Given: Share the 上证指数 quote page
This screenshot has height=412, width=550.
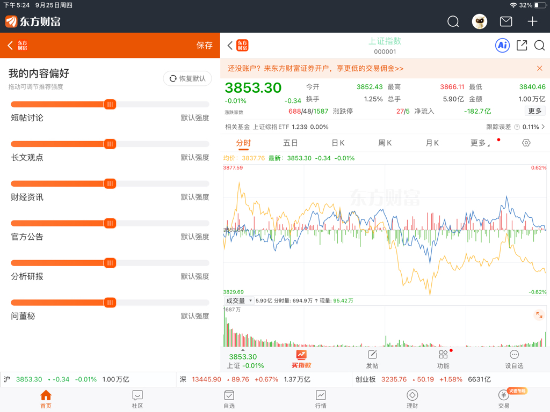Looking at the screenshot, I should pos(522,45).
